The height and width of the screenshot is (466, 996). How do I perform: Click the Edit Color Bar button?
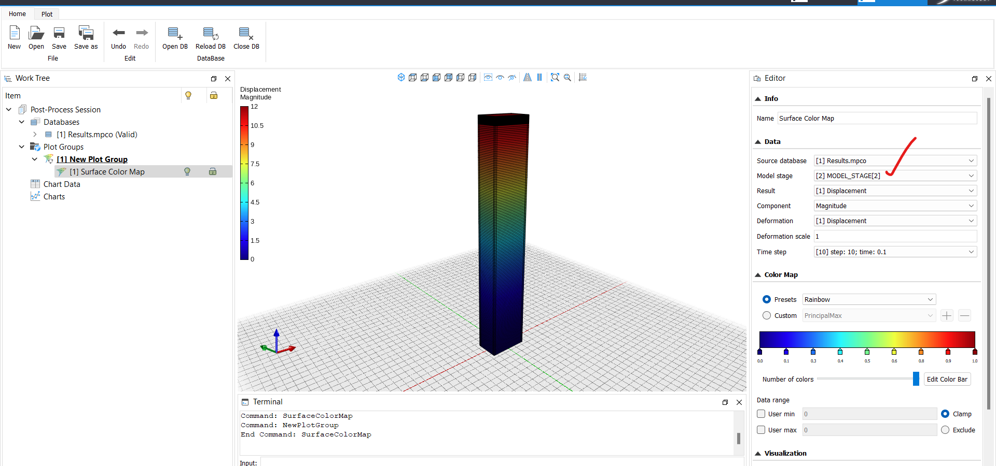947,379
